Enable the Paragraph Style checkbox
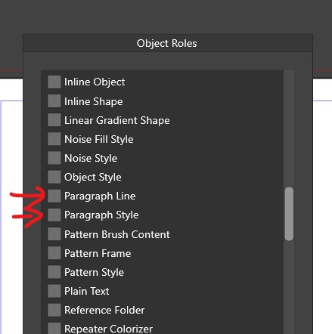The height and width of the screenshot is (334, 332). pyautogui.click(x=54, y=215)
